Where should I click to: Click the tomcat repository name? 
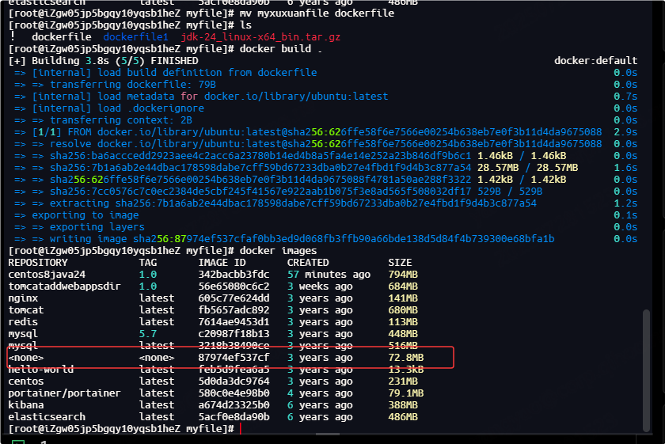[26, 310]
